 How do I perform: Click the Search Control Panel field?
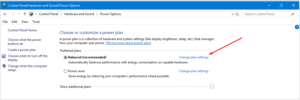pyautogui.click(x=267, y=14)
